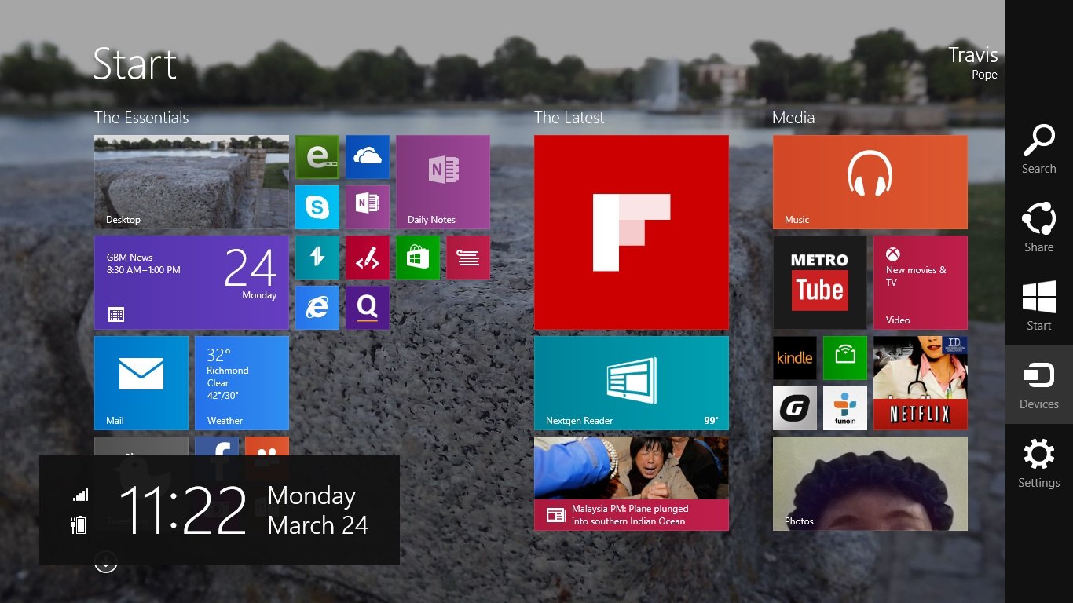The image size is (1073, 603).
Task: Launch the green 'e' app tile
Action: click(317, 157)
